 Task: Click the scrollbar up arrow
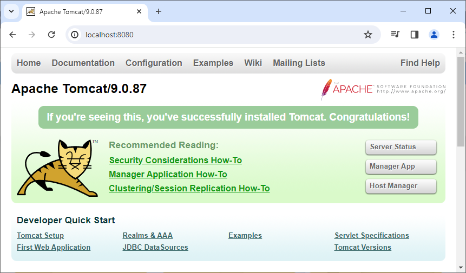pos(461,52)
